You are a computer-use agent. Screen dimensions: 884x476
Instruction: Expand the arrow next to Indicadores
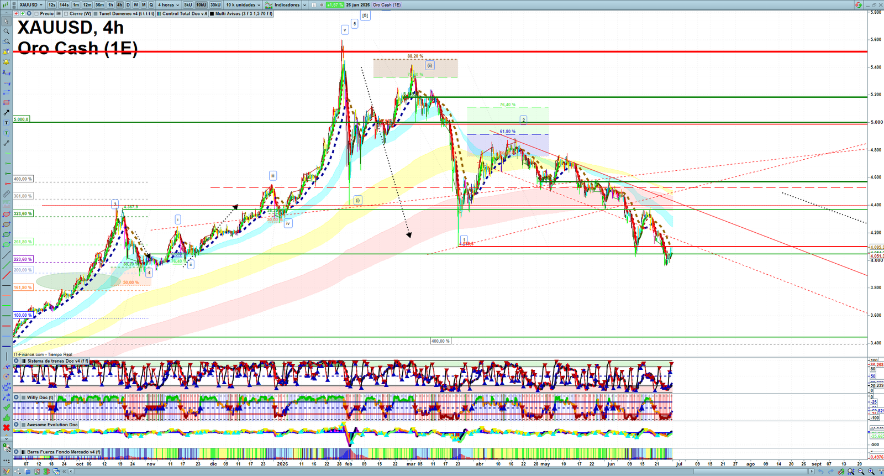pos(304,5)
